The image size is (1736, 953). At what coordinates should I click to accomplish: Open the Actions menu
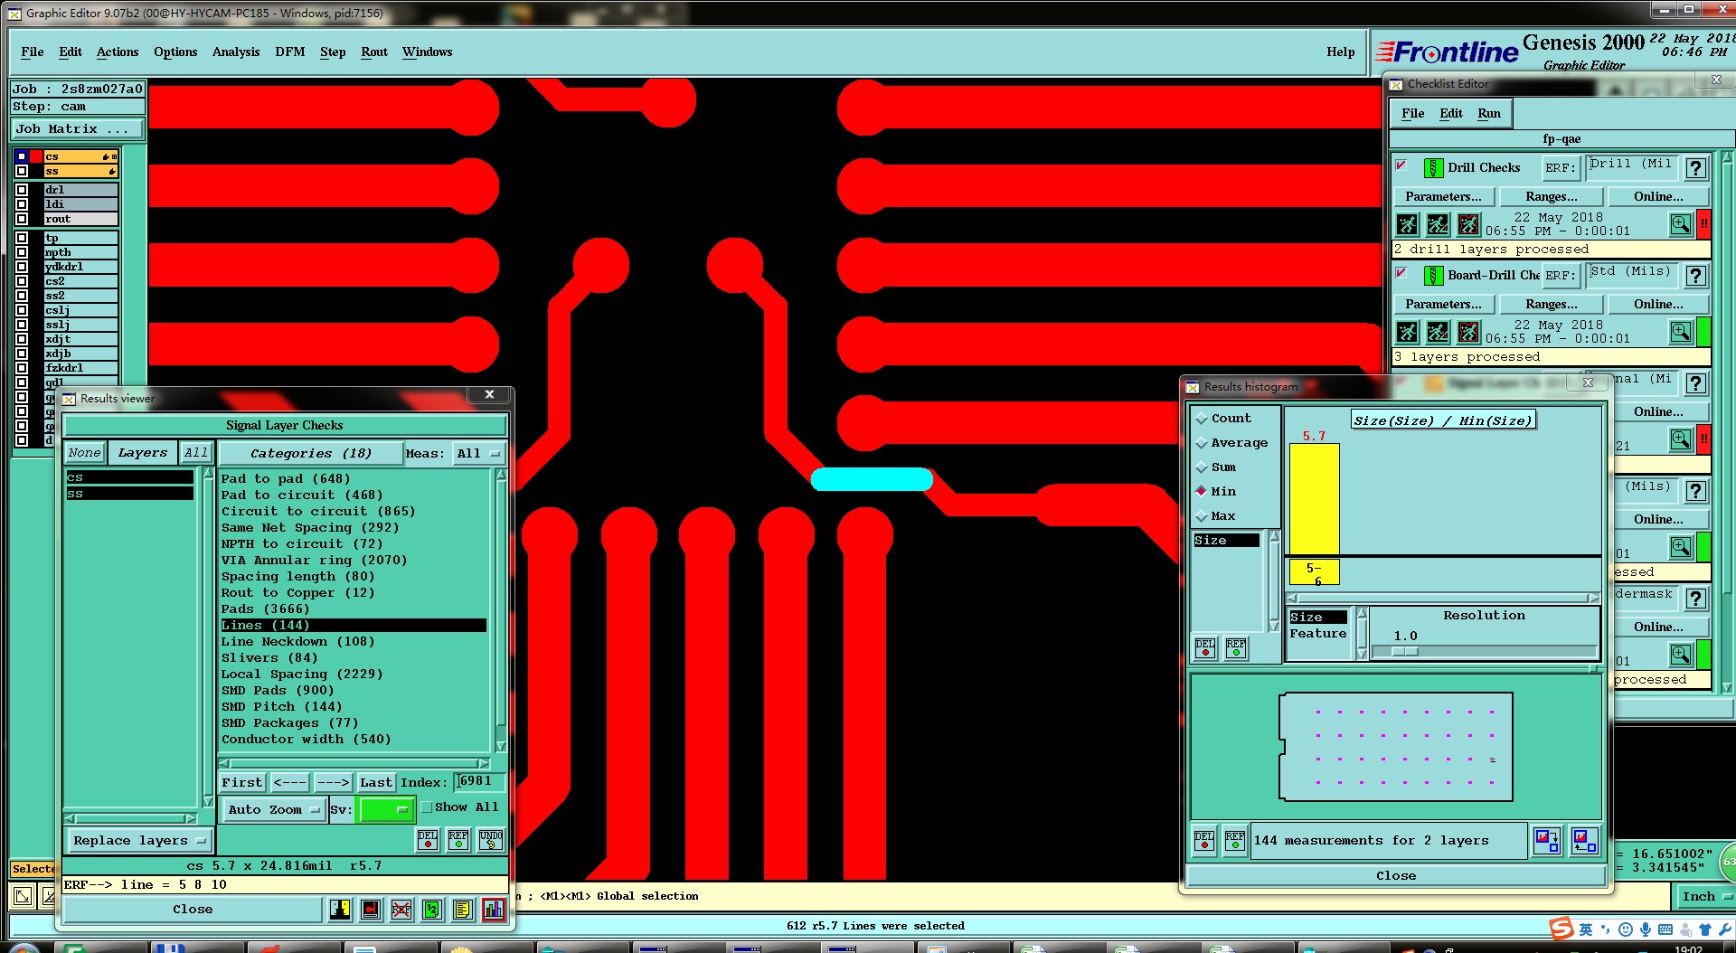pos(118,52)
